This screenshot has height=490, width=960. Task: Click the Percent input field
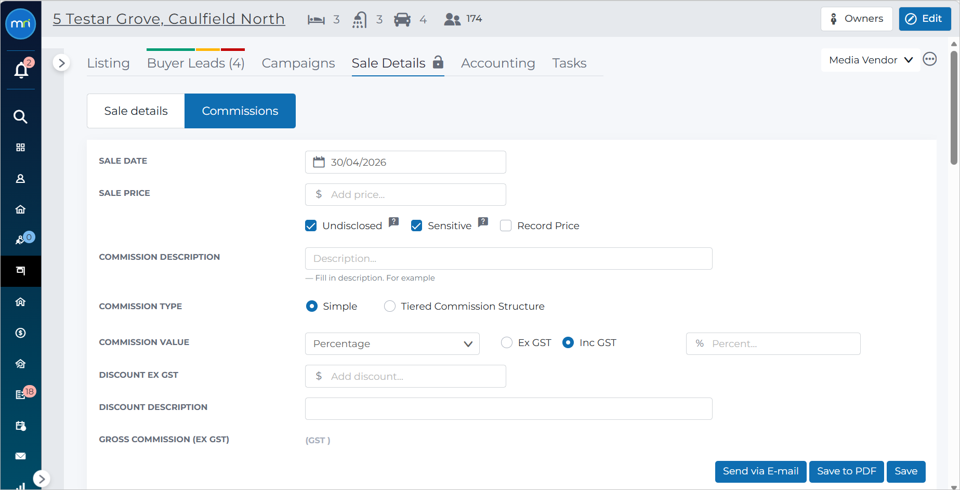(773, 343)
